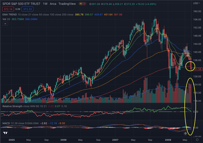
Task: Click the 386.246M volume average value
Action: (x=31, y=19)
